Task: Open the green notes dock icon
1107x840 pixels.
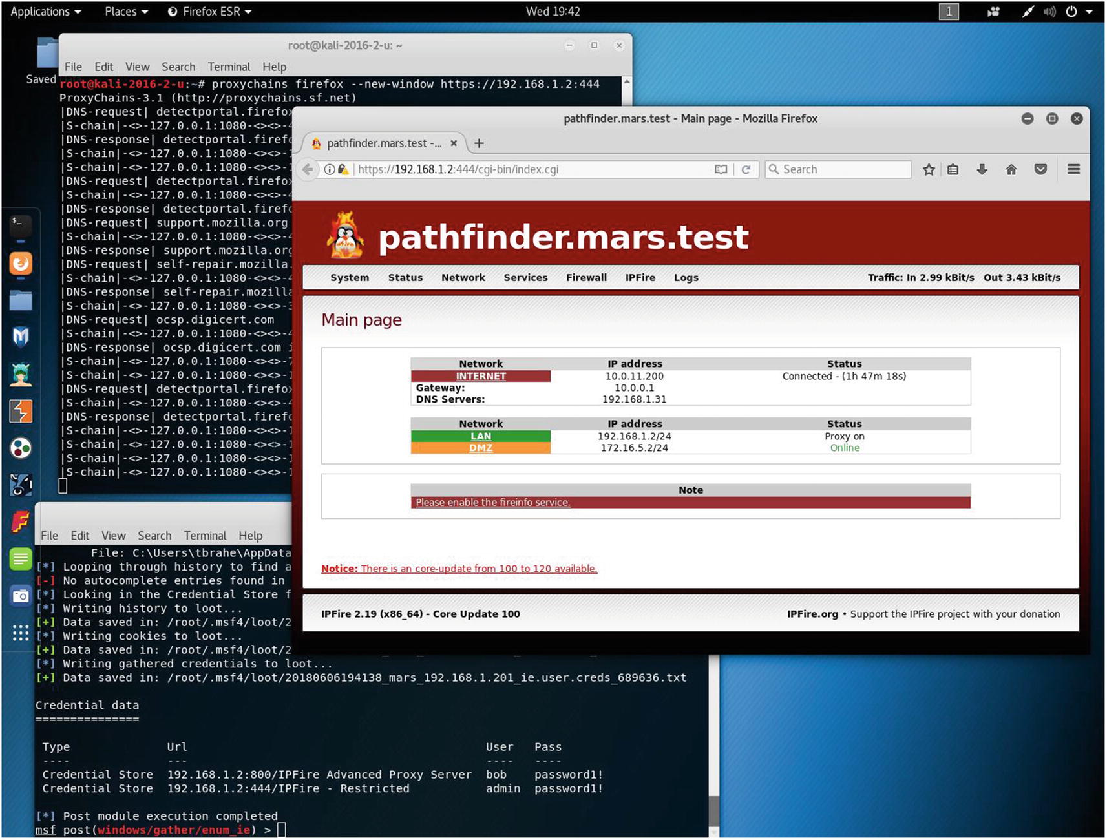Action: 21,558
